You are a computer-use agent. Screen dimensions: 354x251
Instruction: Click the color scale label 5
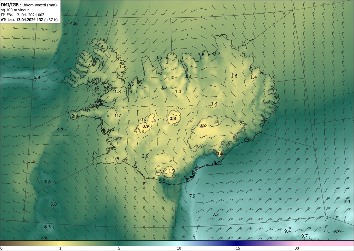tap(119, 248)
